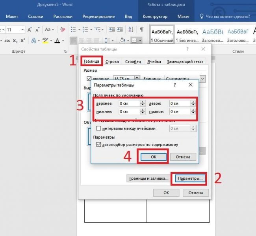Click the show paragraph marks (¶) icon
Screen dimensions: 256x236
[x=141, y=30]
